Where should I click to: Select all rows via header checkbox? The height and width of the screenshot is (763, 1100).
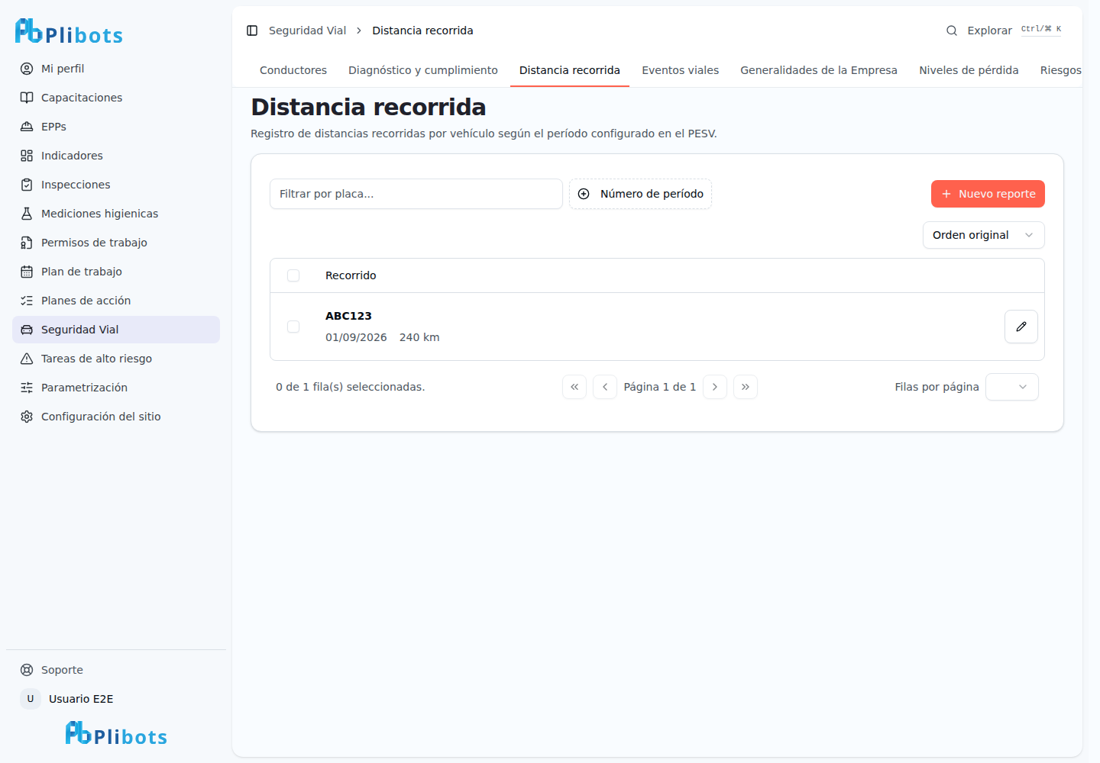click(293, 275)
